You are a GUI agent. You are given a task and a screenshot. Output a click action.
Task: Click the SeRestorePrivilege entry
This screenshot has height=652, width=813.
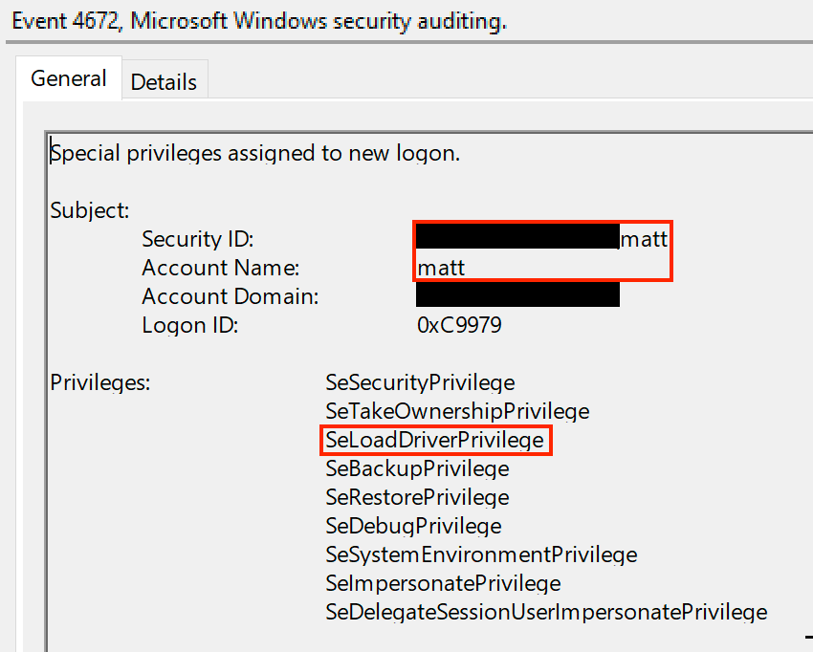[417, 497]
